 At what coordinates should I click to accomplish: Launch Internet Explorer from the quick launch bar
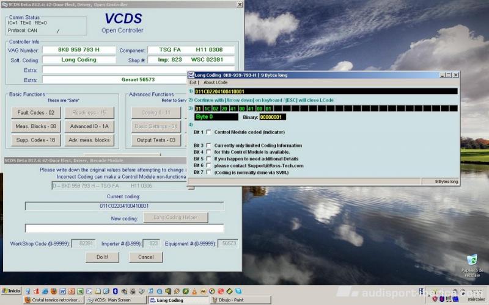45,292
